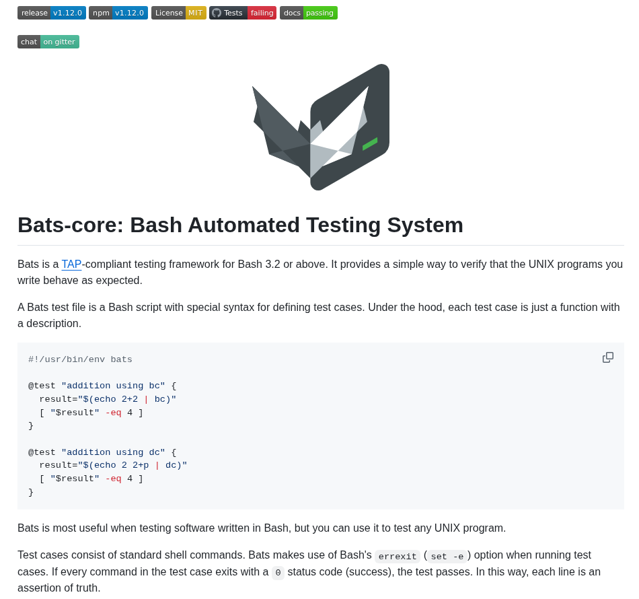
Task: Open the chat on gitter badge
Action: 48,42
